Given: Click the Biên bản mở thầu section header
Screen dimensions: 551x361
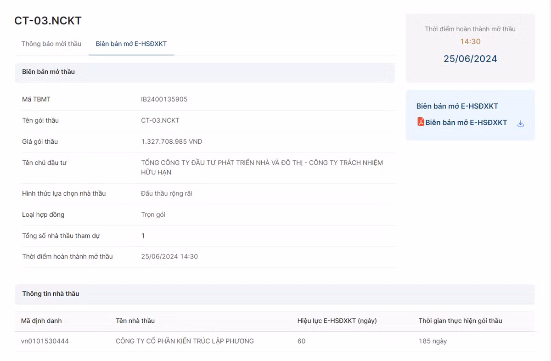Looking at the screenshot, I should (x=48, y=72).
